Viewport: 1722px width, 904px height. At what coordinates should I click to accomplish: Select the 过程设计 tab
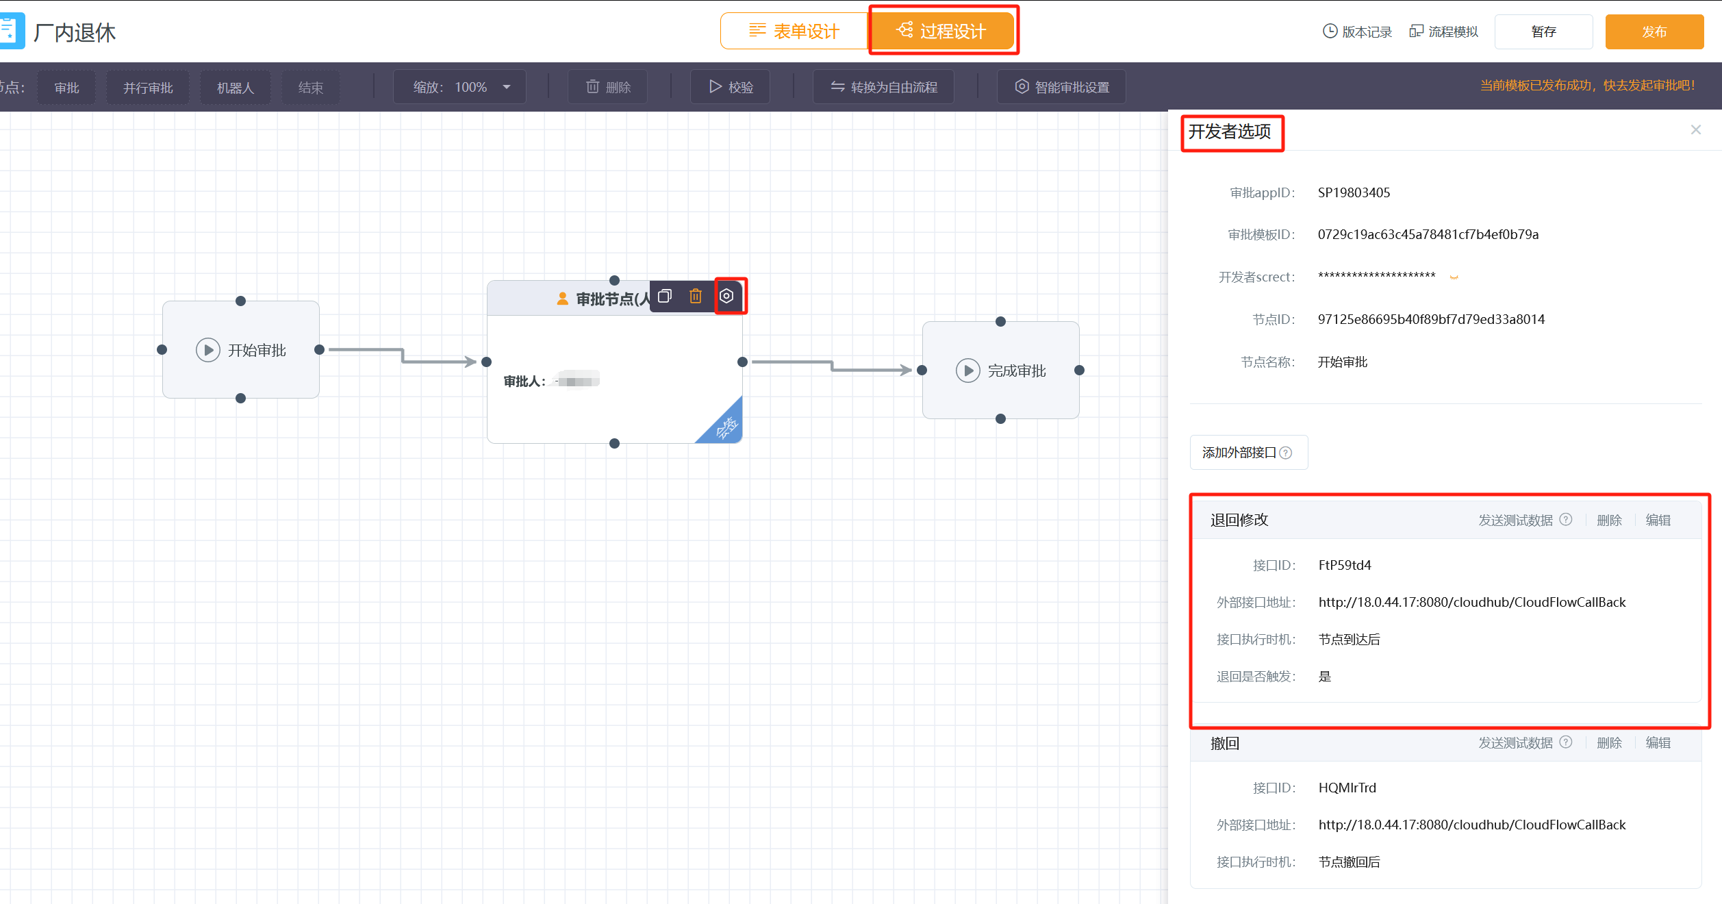942,32
